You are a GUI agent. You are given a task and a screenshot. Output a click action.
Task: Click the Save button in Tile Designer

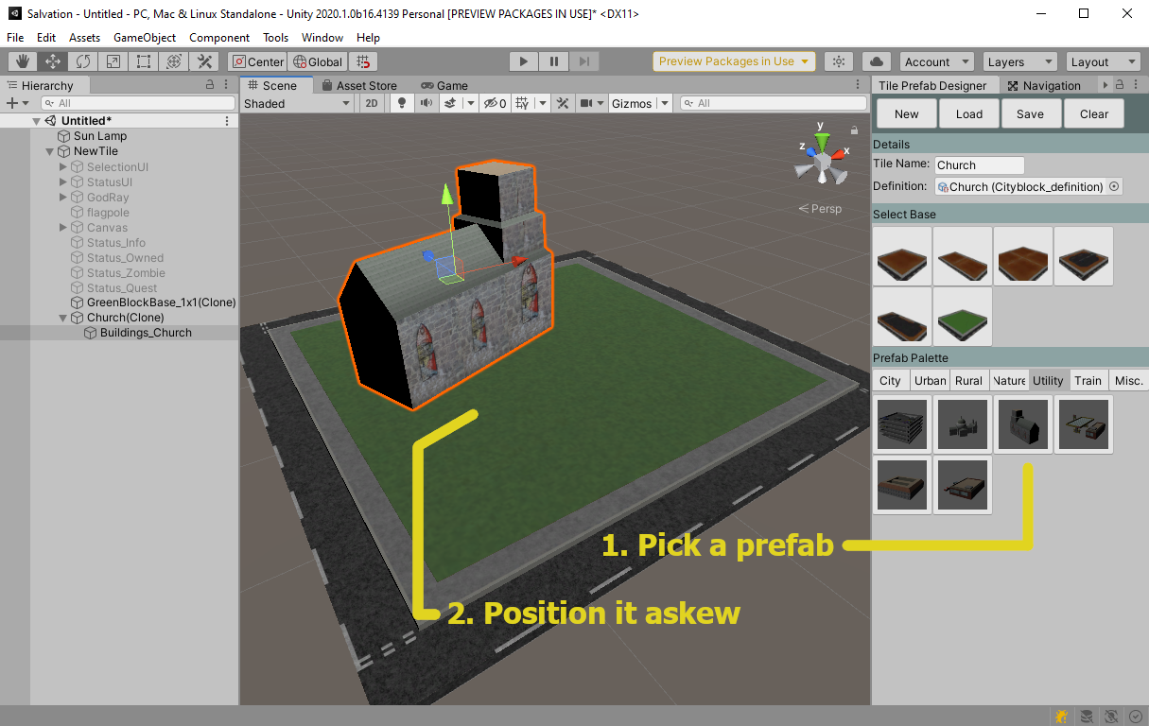click(1030, 113)
